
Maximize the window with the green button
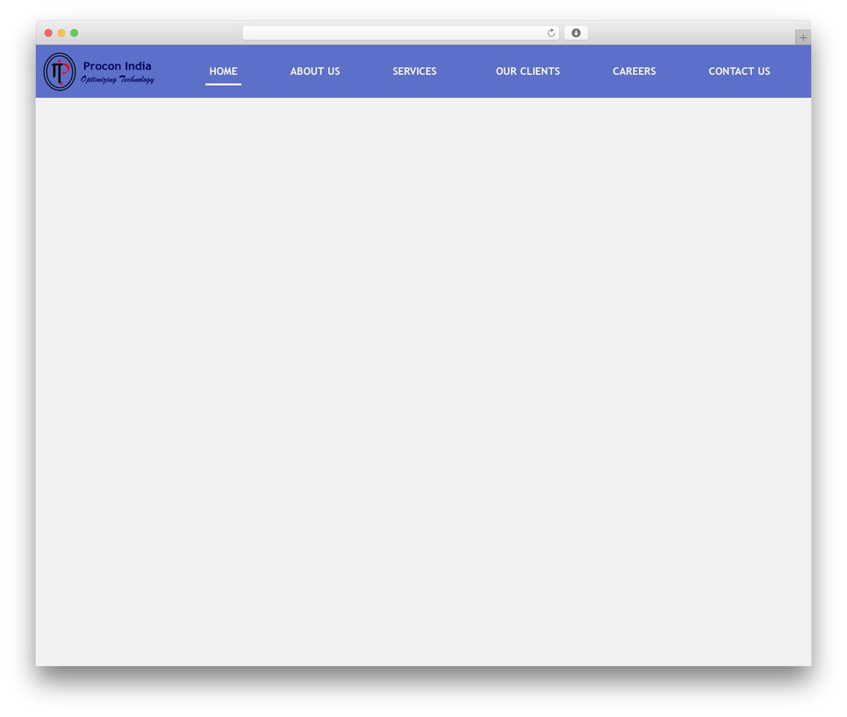click(74, 33)
